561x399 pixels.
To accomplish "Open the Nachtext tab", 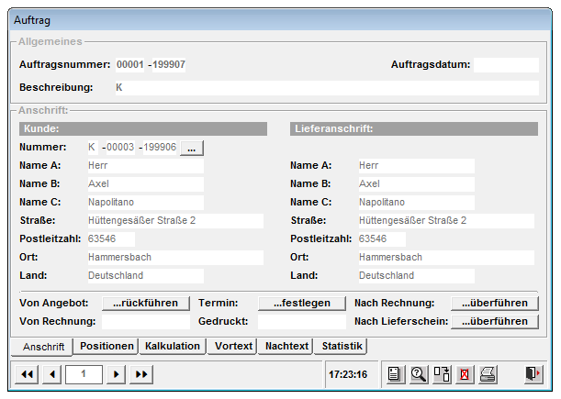I will click(x=286, y=346).
